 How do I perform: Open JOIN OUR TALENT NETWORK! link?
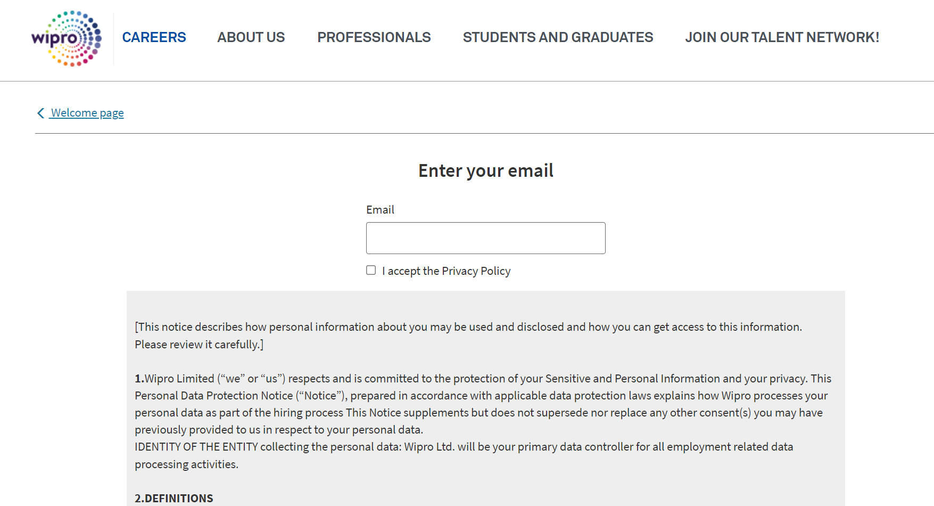pyautogui.click(x=782, y=37)
